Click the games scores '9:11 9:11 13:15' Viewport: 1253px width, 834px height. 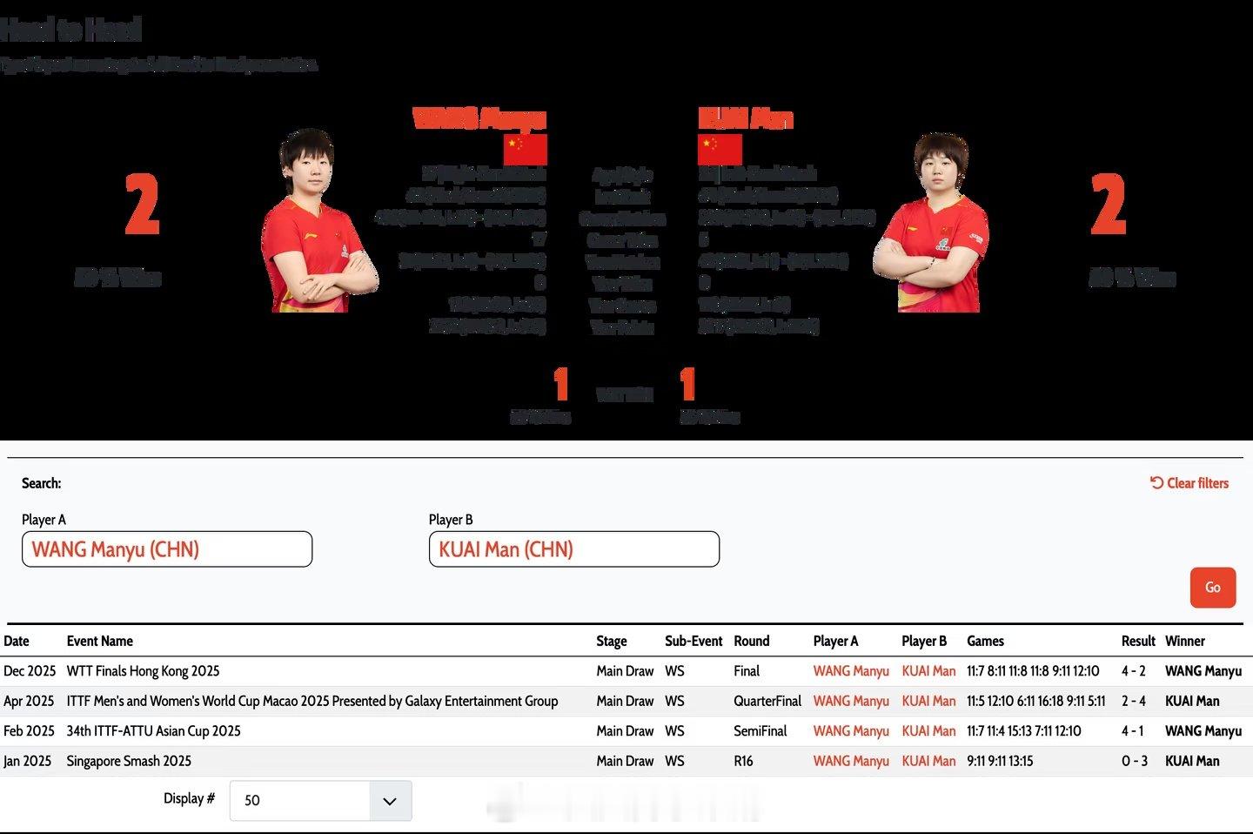tap(1000, 761)
